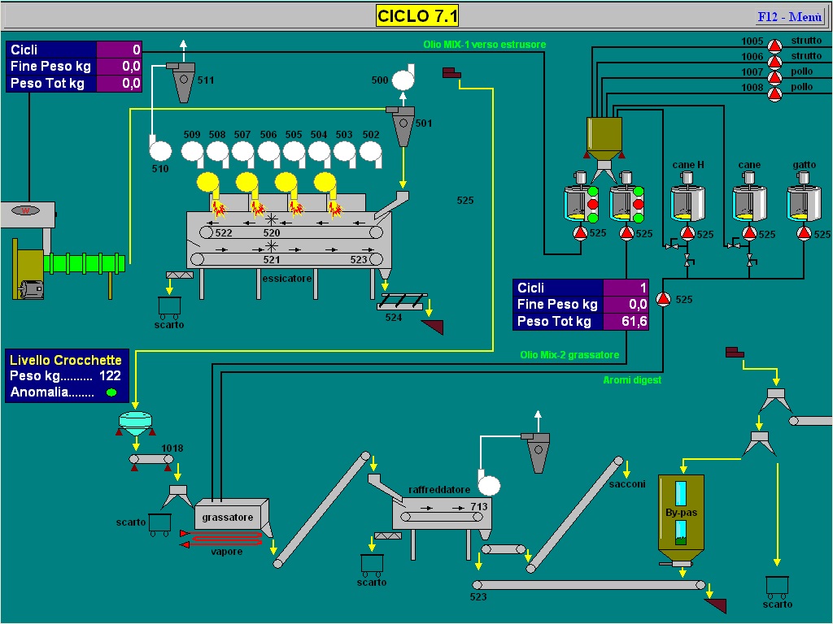Click pump 525 under gatto tank
This screenshot has height=624, width=833.
click(804, 233)
